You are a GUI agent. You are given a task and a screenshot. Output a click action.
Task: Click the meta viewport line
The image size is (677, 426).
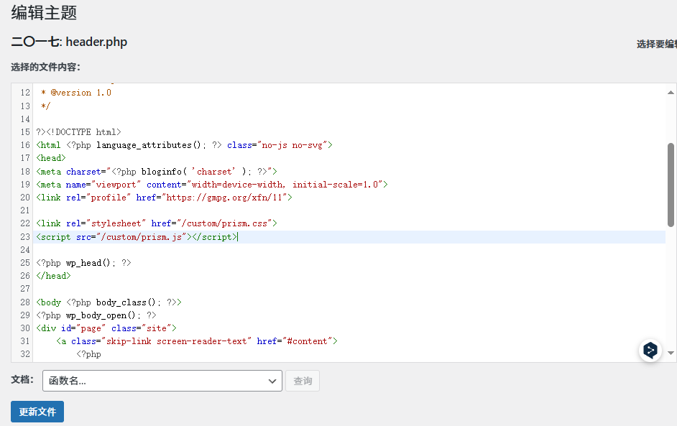pyautogui.click(x=211, y=185)
